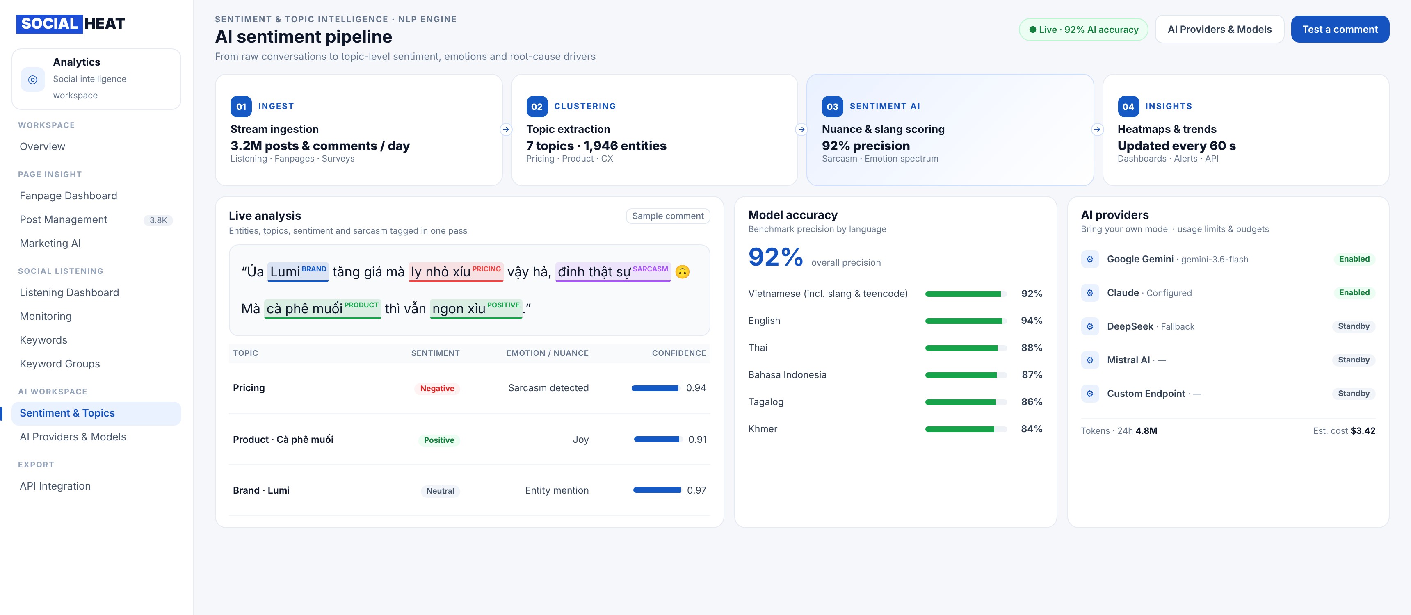1411x615 pixels.
Task: Go to Post Management
Action: 96,220
